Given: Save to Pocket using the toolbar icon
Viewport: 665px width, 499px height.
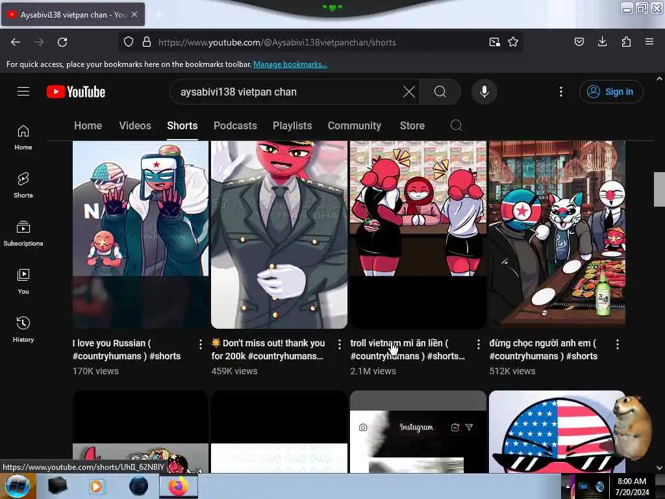Looking at the screenshot, I should [x=579, y=42].
